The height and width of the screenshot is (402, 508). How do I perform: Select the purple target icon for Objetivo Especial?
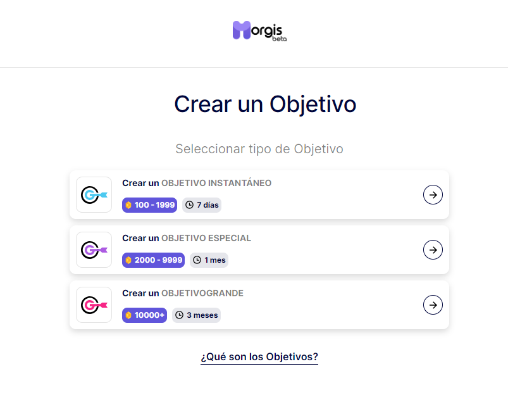94,250
